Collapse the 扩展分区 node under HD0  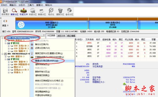(6, 43)
